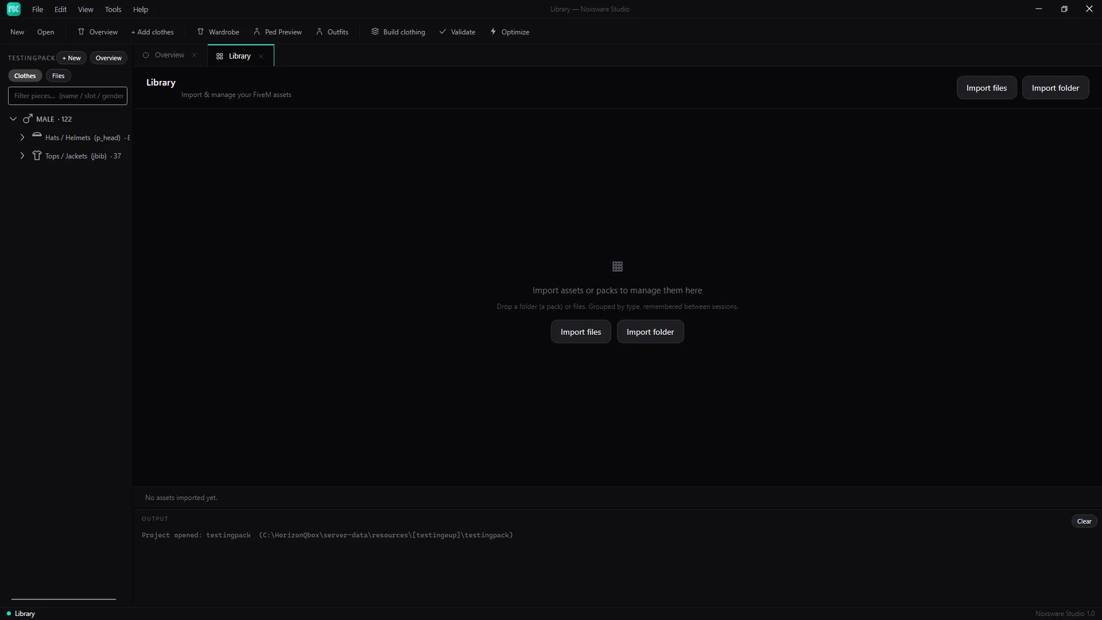Click the sidebar + New button
The height and width of the screenshot is (620, 1102).
(x=72, y=58)
